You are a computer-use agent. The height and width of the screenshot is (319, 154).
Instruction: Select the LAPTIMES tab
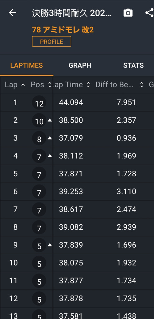coord(27,65)
